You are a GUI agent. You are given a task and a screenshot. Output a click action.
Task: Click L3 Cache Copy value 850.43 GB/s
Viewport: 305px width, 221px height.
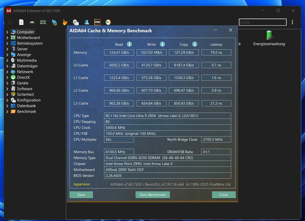(x=184, y=103)
